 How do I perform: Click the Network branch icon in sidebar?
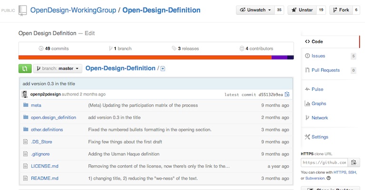[x=307, y=118]
